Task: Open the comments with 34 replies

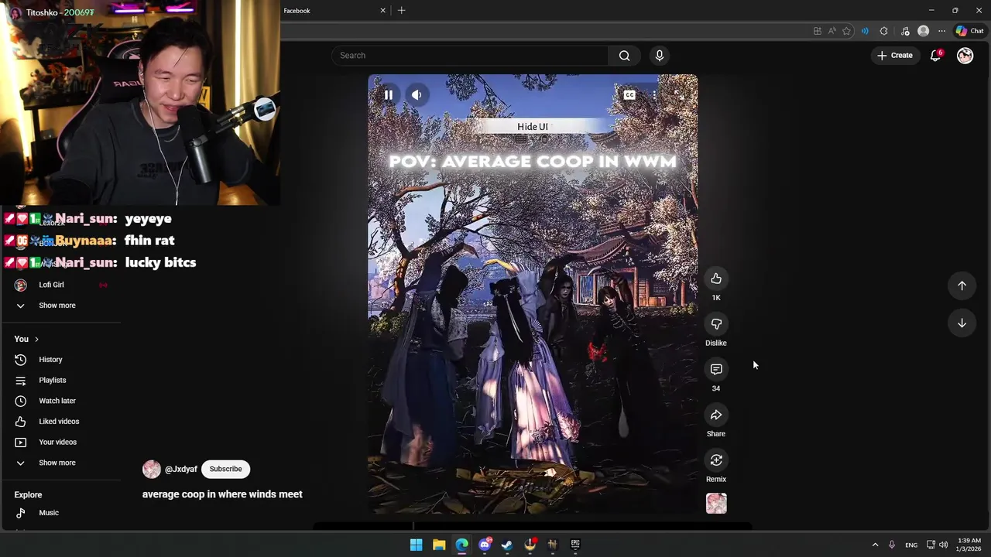Action: 716,370
